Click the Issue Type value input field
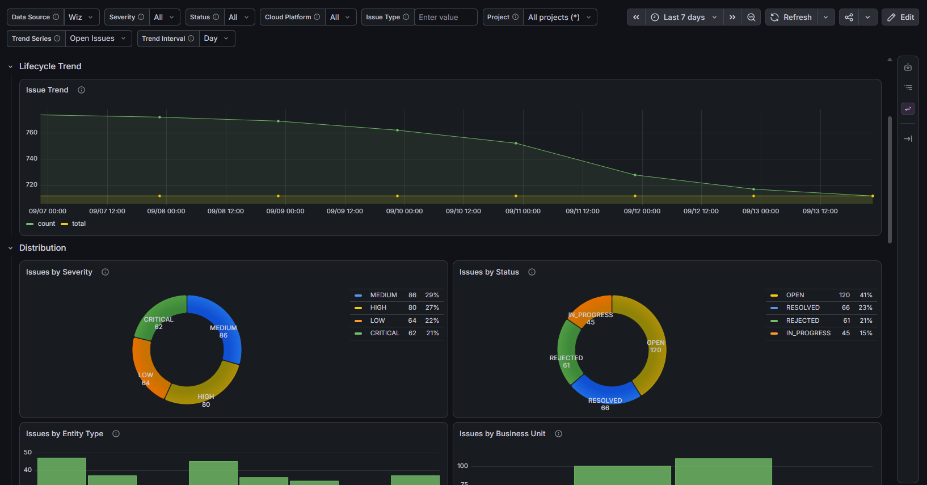 click(x=445, y=17)
